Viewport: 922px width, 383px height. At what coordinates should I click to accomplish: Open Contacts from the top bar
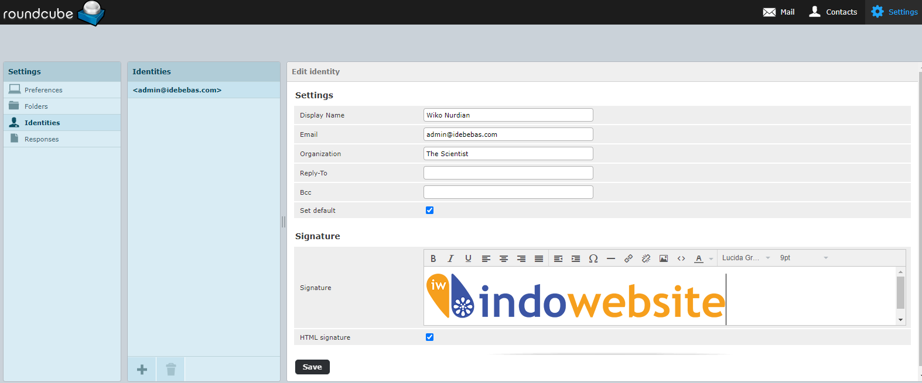(832, 12)
